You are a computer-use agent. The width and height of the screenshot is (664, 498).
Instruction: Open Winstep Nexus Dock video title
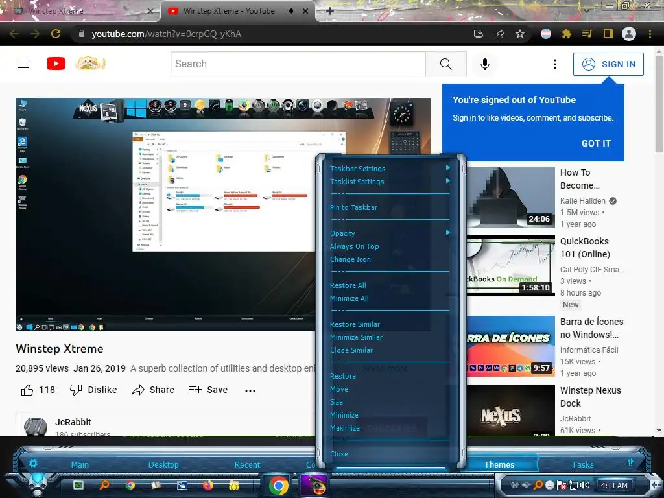(590, 397)
